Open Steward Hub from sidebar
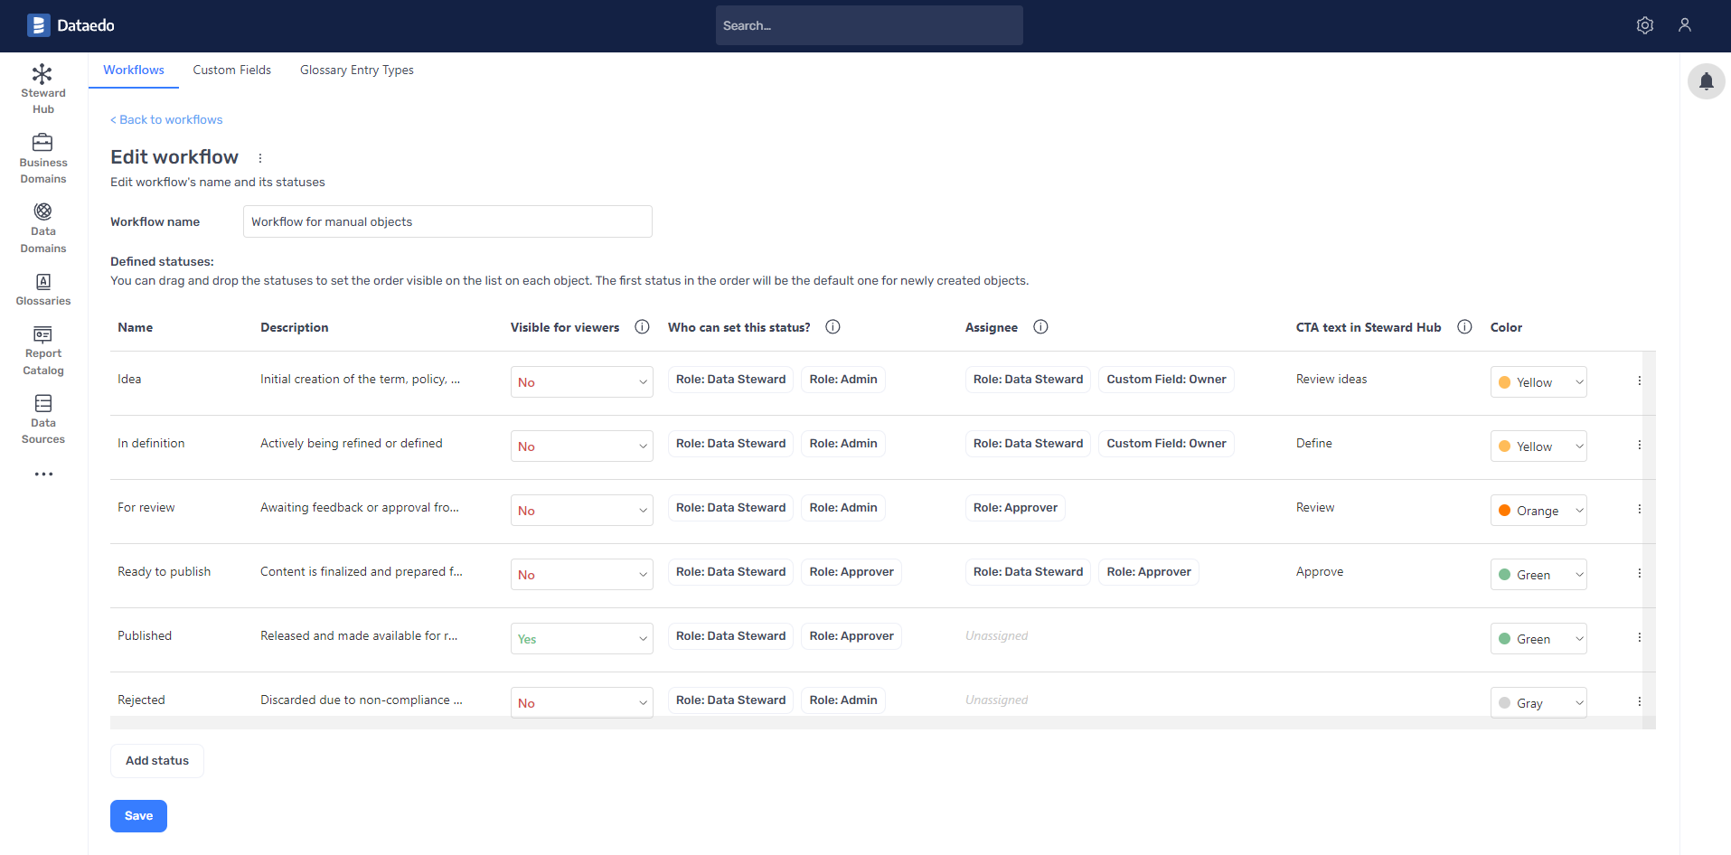1731x855 pixels. [x=43, y=89]
